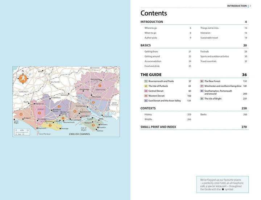
Task: Click orange marker 9 on Isle of Wight
Action: click(93, 125)
